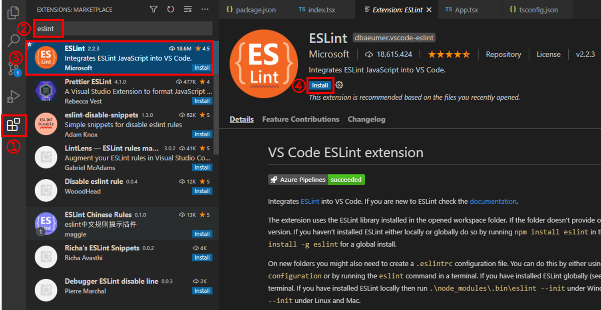
Task: Click the ESLint list item logo
Action: [46, 58]
